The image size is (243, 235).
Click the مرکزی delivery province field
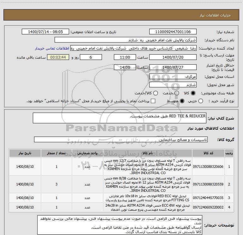click(x=173, y=77)
